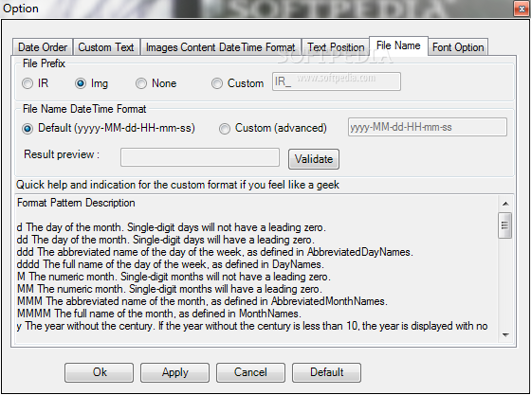Click the line 'MMM The abbreviated name of the month'
The height and width of the screenshot is (395, 531).
202,301
